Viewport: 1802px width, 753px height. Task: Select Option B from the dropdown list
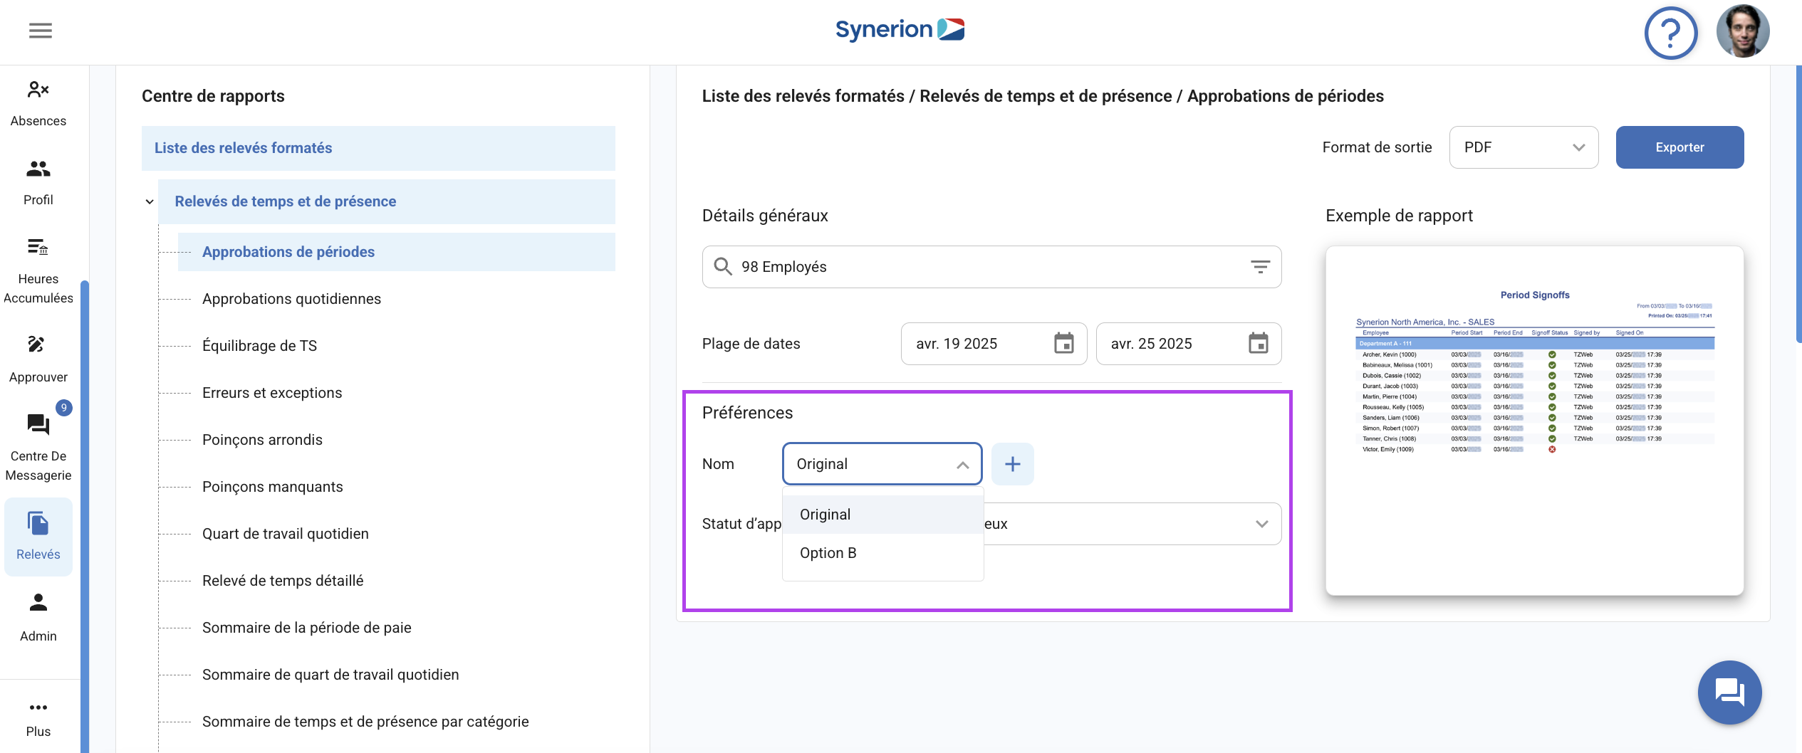tap(828, 553)
